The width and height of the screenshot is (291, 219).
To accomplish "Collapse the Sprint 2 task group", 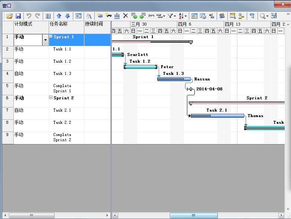I will [x=51, y=98].
